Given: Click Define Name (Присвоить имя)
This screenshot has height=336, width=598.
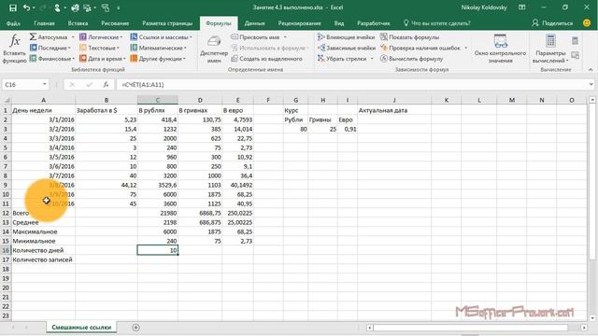Looking at the screenshot, I should point(256,37).
